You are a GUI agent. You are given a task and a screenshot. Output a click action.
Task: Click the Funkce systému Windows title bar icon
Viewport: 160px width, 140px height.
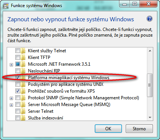6,6
